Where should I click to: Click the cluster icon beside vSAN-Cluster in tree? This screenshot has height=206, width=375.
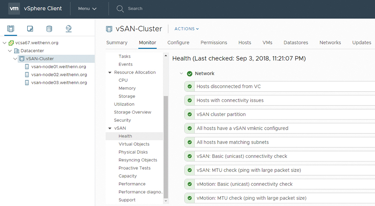coord(22,59)
